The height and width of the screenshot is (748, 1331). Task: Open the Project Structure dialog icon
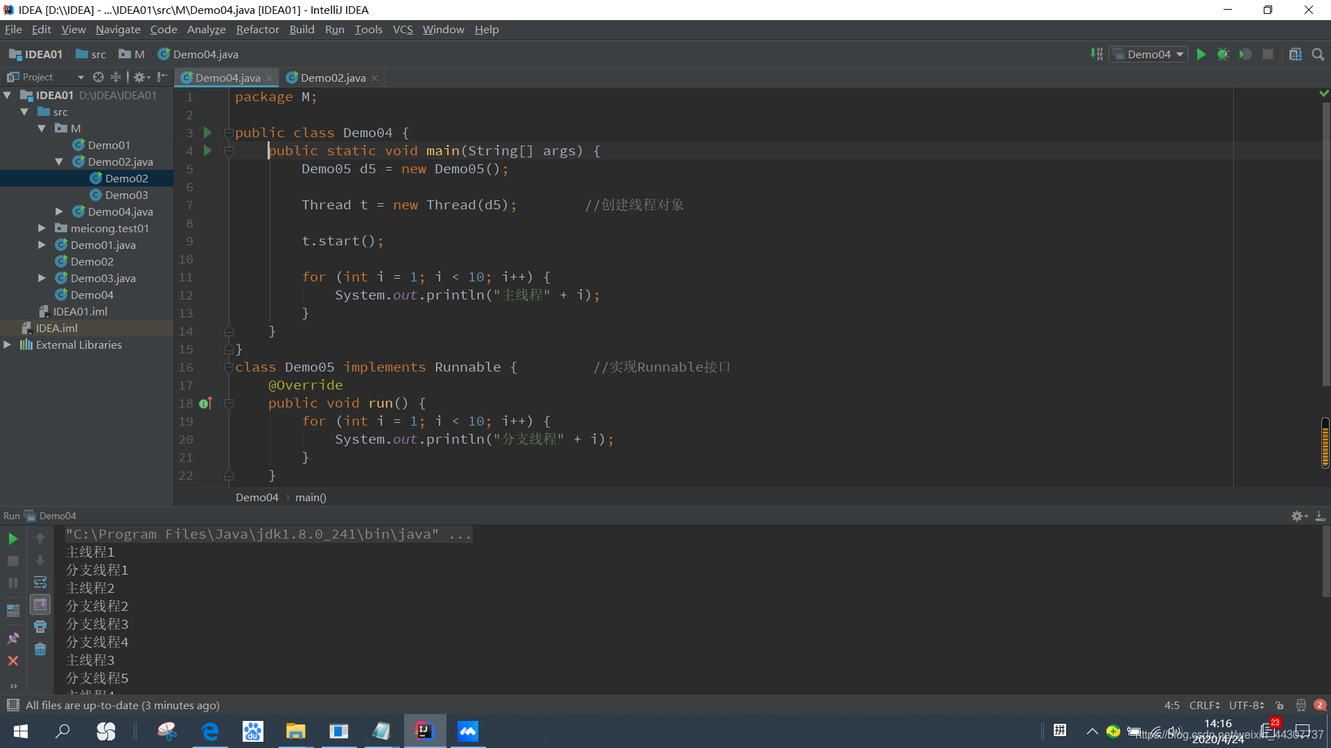tap(1295, 54)
